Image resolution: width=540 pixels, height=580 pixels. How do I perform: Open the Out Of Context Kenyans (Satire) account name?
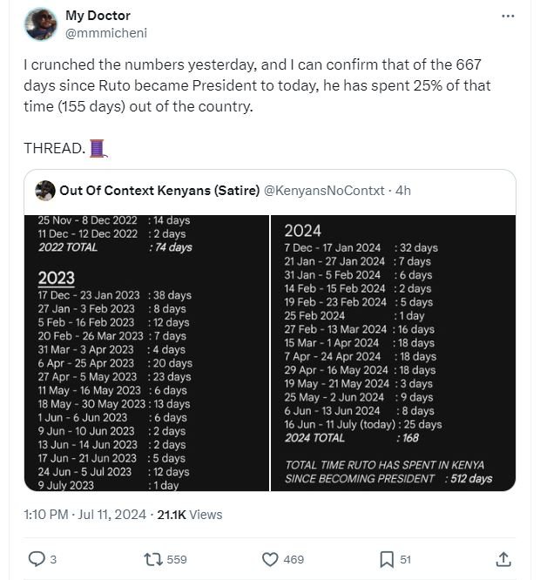coord(159,191)
